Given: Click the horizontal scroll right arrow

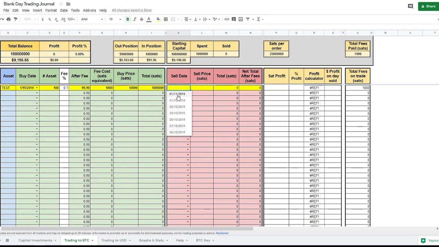Looking at the screenshot, I should [437, 228].
